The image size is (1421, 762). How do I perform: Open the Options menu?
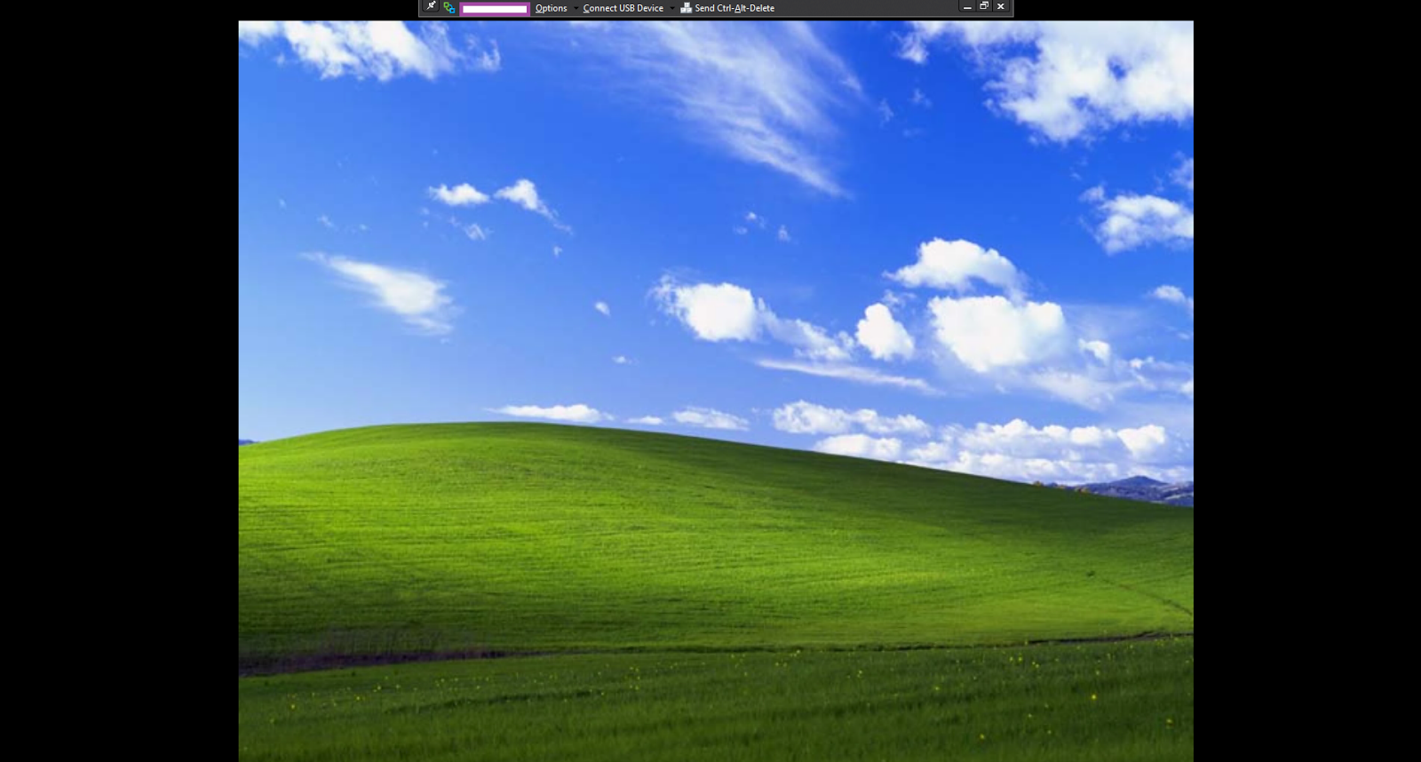tap(551, 8)
